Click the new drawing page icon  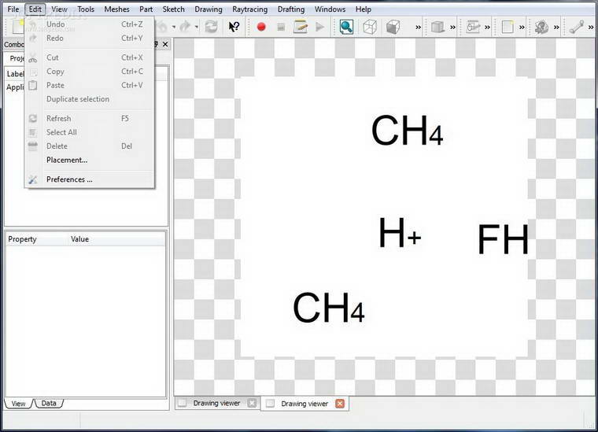pos(508,27)
